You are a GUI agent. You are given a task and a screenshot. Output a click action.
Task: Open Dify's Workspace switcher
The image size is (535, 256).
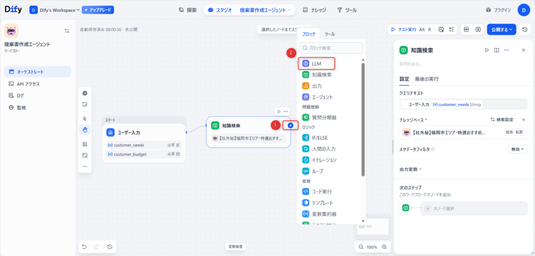point(55,10)
